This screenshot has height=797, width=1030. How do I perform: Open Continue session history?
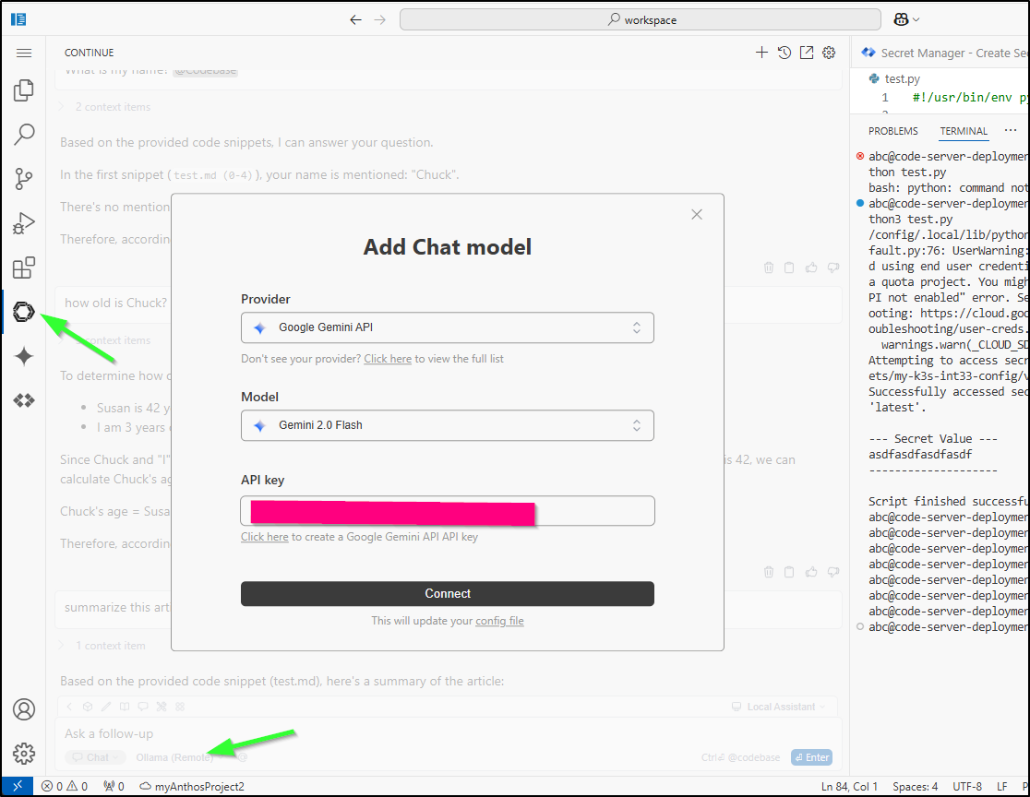784,53
